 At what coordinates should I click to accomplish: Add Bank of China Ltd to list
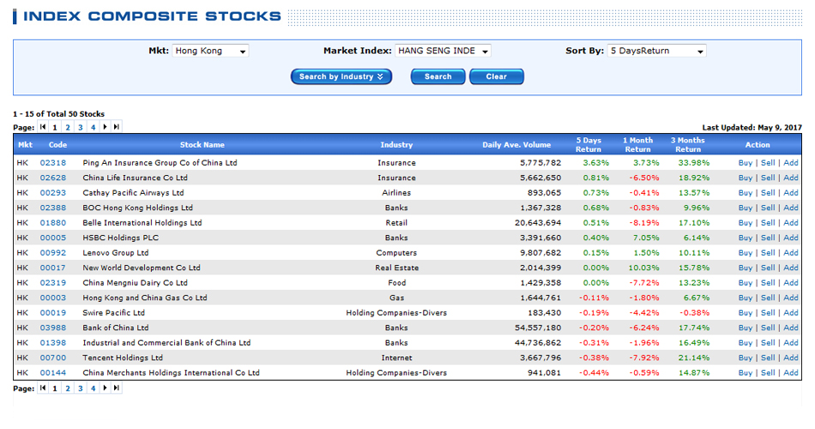[x=791, y=329]
